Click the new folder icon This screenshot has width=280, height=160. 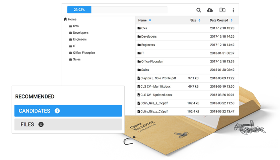click(222, 10)
